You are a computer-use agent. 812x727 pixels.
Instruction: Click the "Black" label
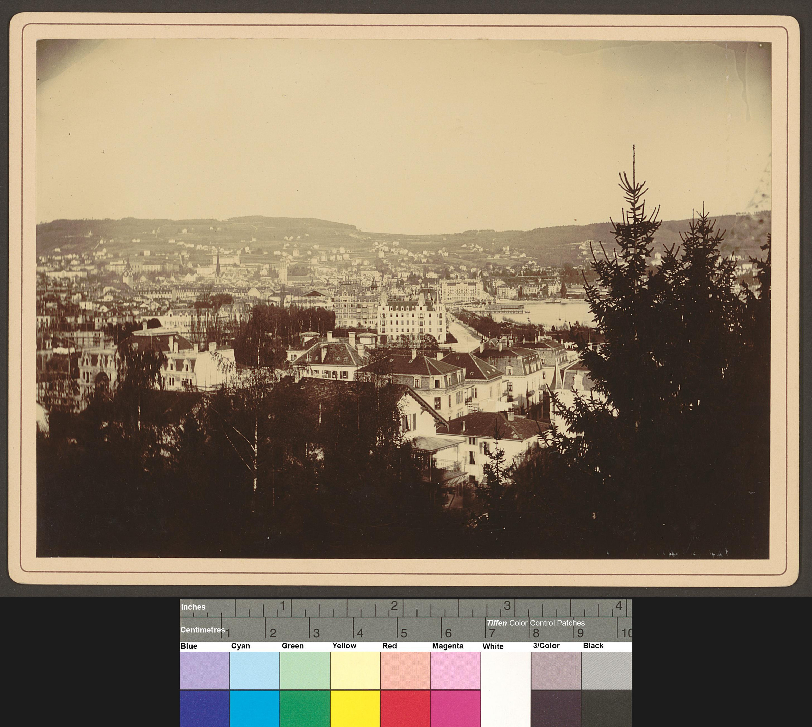click(593, 645)
